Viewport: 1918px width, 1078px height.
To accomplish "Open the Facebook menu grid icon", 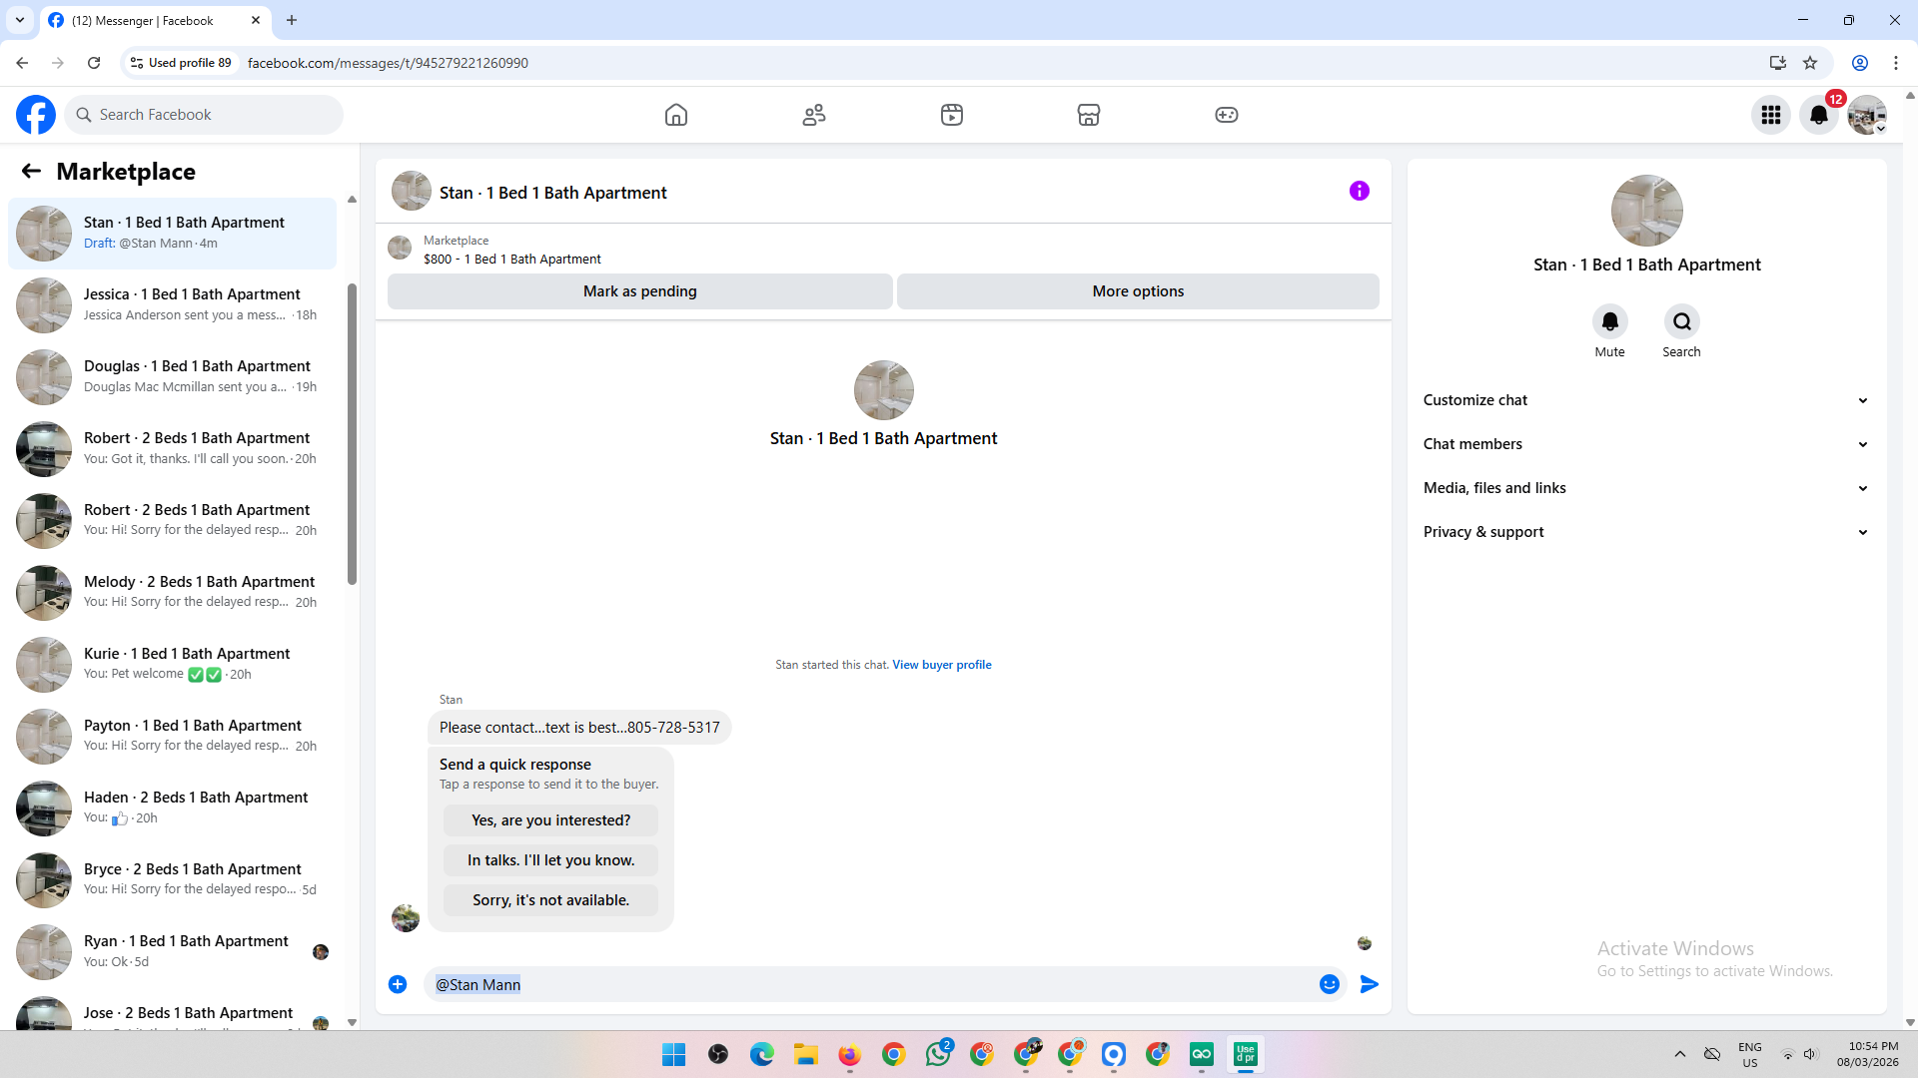I will (x=1771, y=115).
